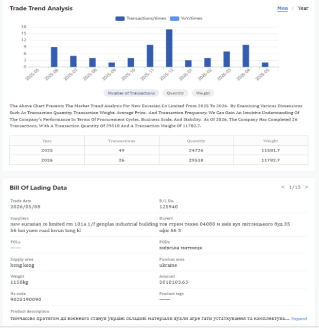The image size is (319, 328).
Task: Click the 2025-06 transactions bar
Action: [54, 57]
